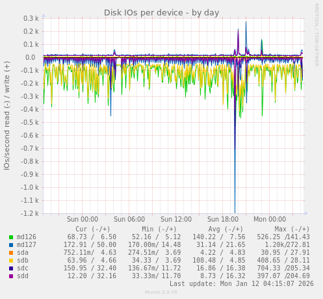The width and height of the screenshot is (323, 299).
Task: Click the 'Last update' timestamp line
Action: (x=242, y=284)
